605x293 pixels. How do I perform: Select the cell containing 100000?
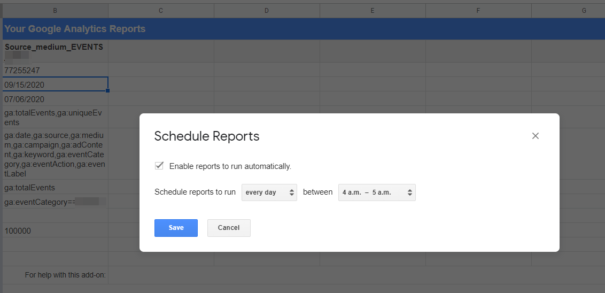coord(55,230)
